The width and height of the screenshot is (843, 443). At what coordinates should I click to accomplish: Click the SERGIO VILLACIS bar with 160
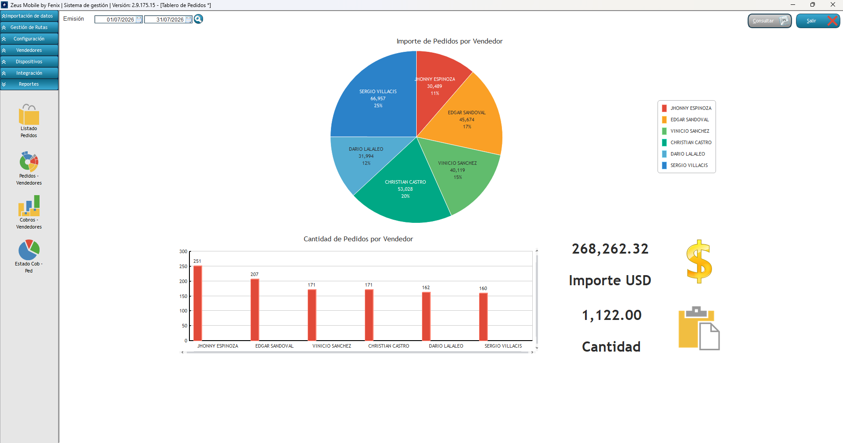click(483, 317)
